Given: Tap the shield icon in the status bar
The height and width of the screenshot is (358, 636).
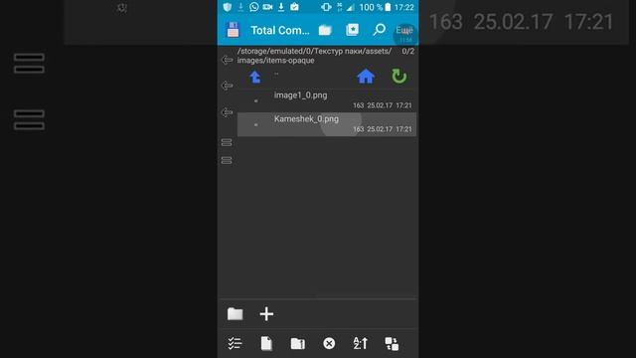Looking at the screenshot, I should [x=228, y=7].
